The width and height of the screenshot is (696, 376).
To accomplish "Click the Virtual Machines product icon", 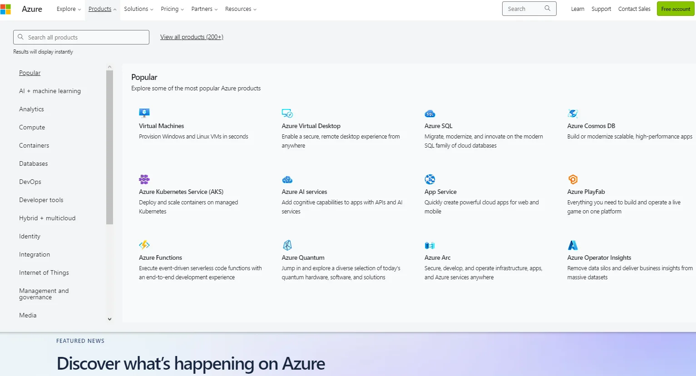I will pos(144,113).
